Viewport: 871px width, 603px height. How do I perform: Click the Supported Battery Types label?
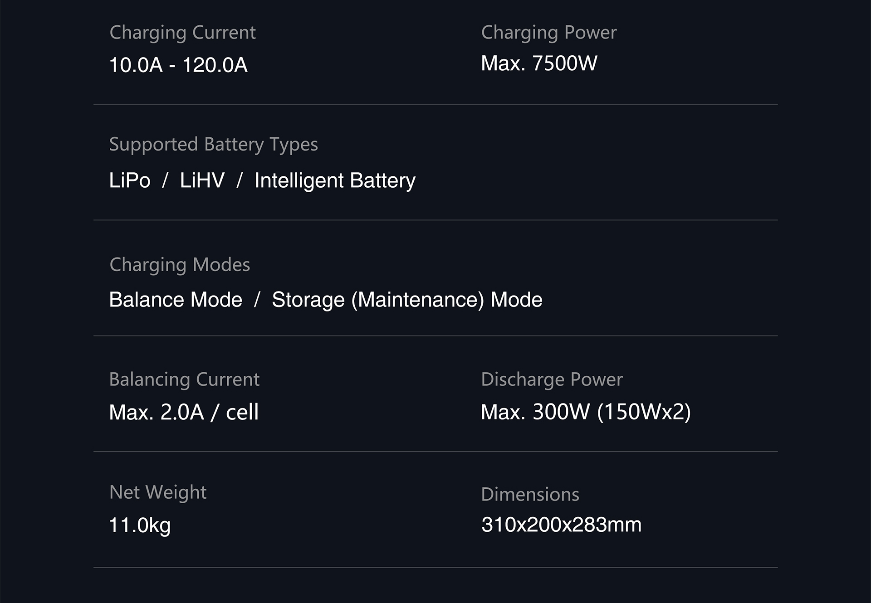tap(213, 144)
